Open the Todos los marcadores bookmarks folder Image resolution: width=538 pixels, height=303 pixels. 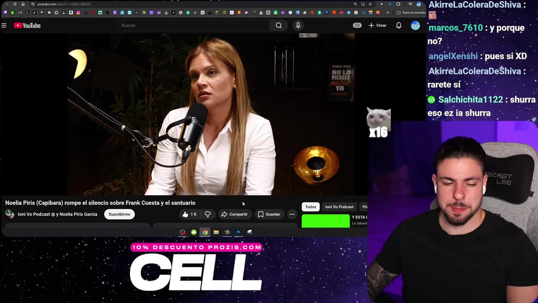point(411,13)
